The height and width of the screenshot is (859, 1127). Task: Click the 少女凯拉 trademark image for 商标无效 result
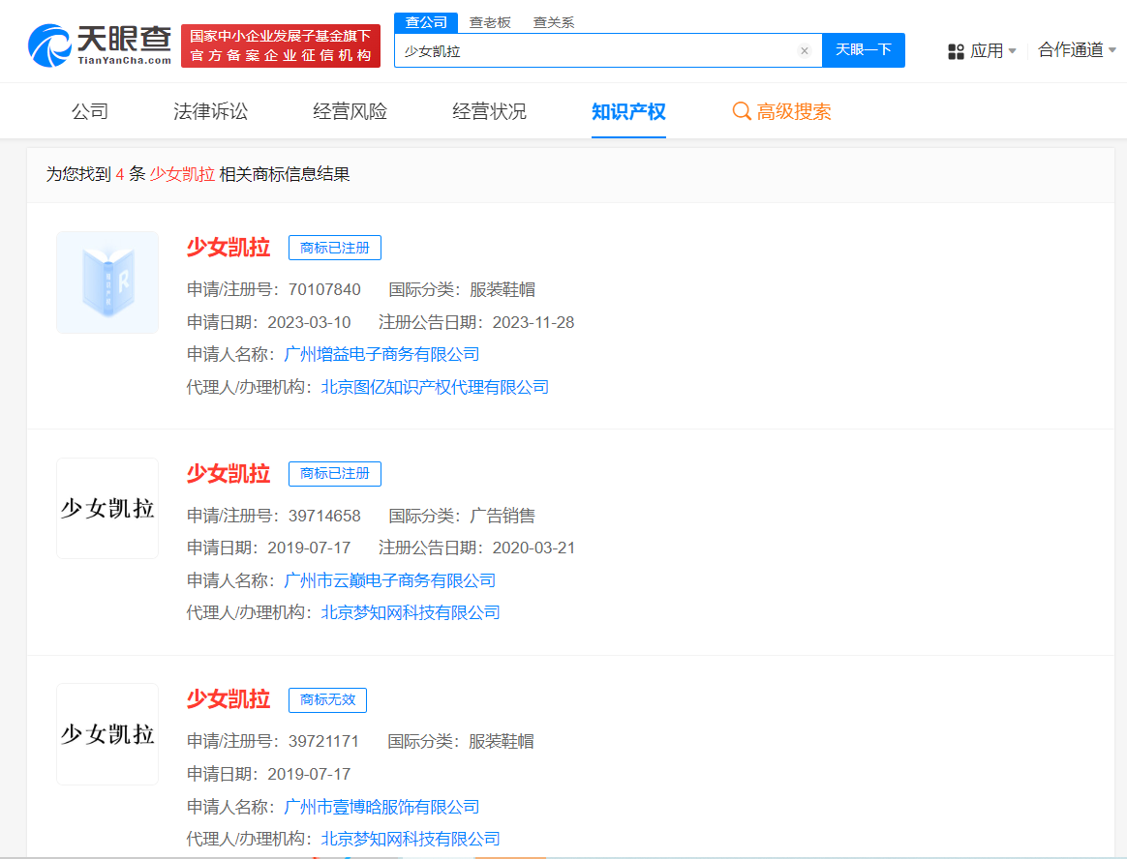pyautogui.click(x=107, y=734)
